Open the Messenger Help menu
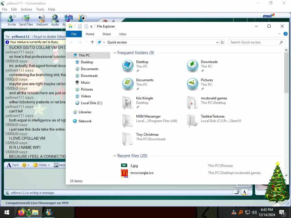 pyautogui.click(x=51, y=9)
